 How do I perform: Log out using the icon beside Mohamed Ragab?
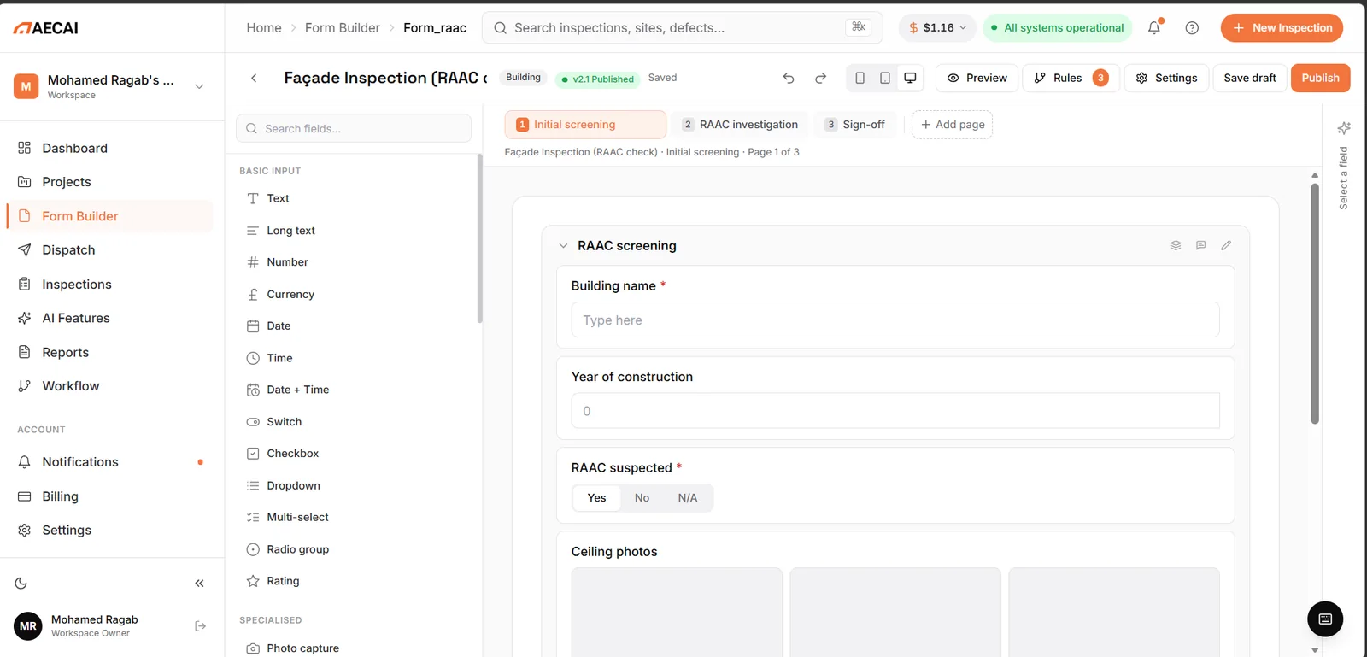(200, 626)
